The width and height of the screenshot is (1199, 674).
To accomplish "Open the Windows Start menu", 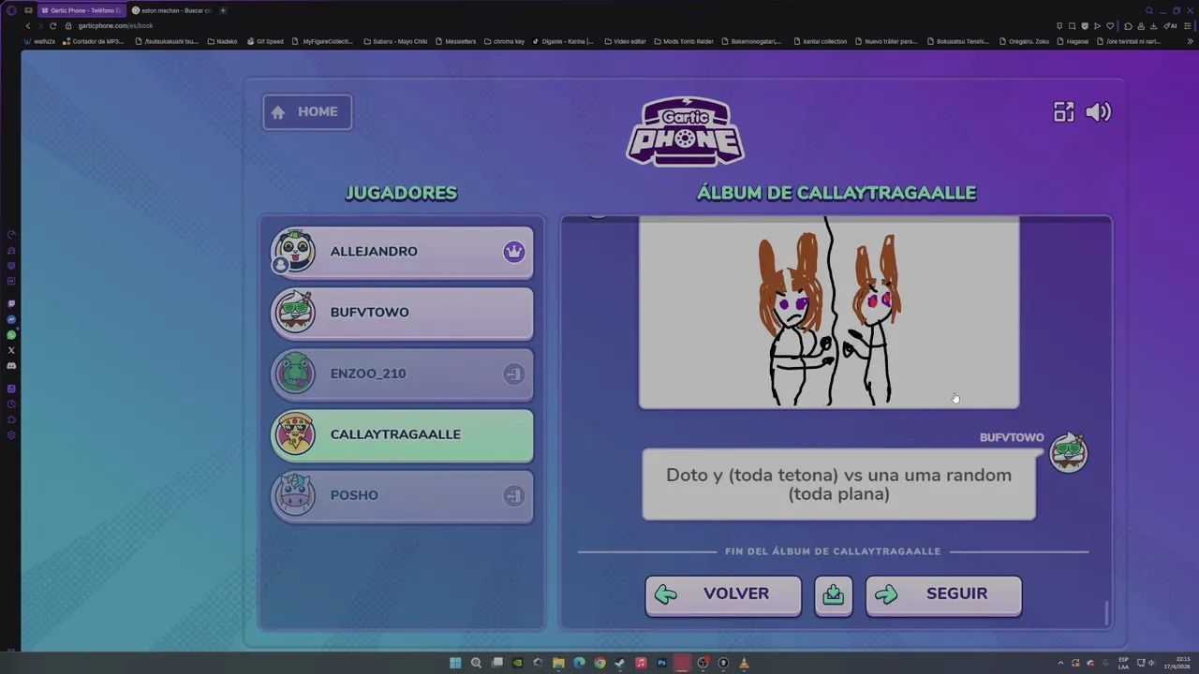I will point(455,663).
